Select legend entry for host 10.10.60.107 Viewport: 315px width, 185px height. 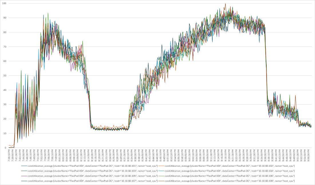(89, 181)
